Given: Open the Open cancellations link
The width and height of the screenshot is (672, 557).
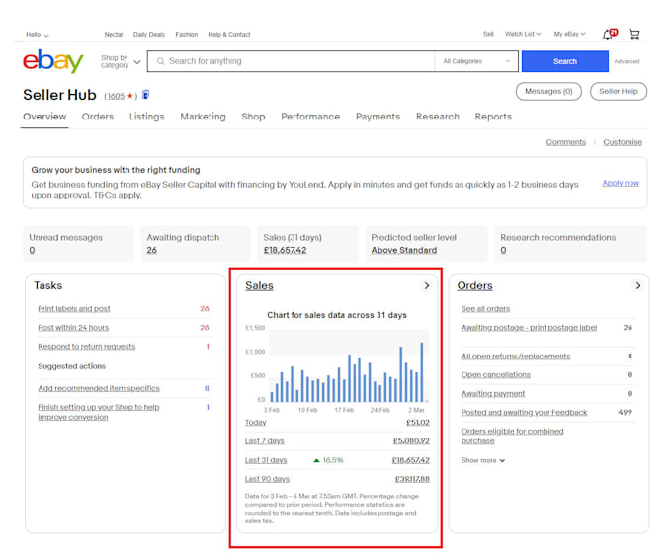Looking at the screenshot, I should tap(496, 375).
